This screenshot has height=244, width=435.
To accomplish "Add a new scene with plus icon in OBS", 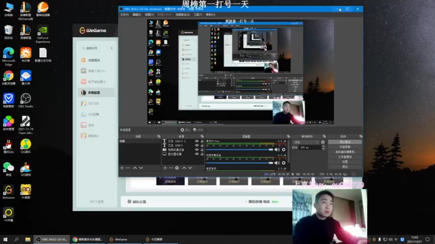I will (122, 168).
